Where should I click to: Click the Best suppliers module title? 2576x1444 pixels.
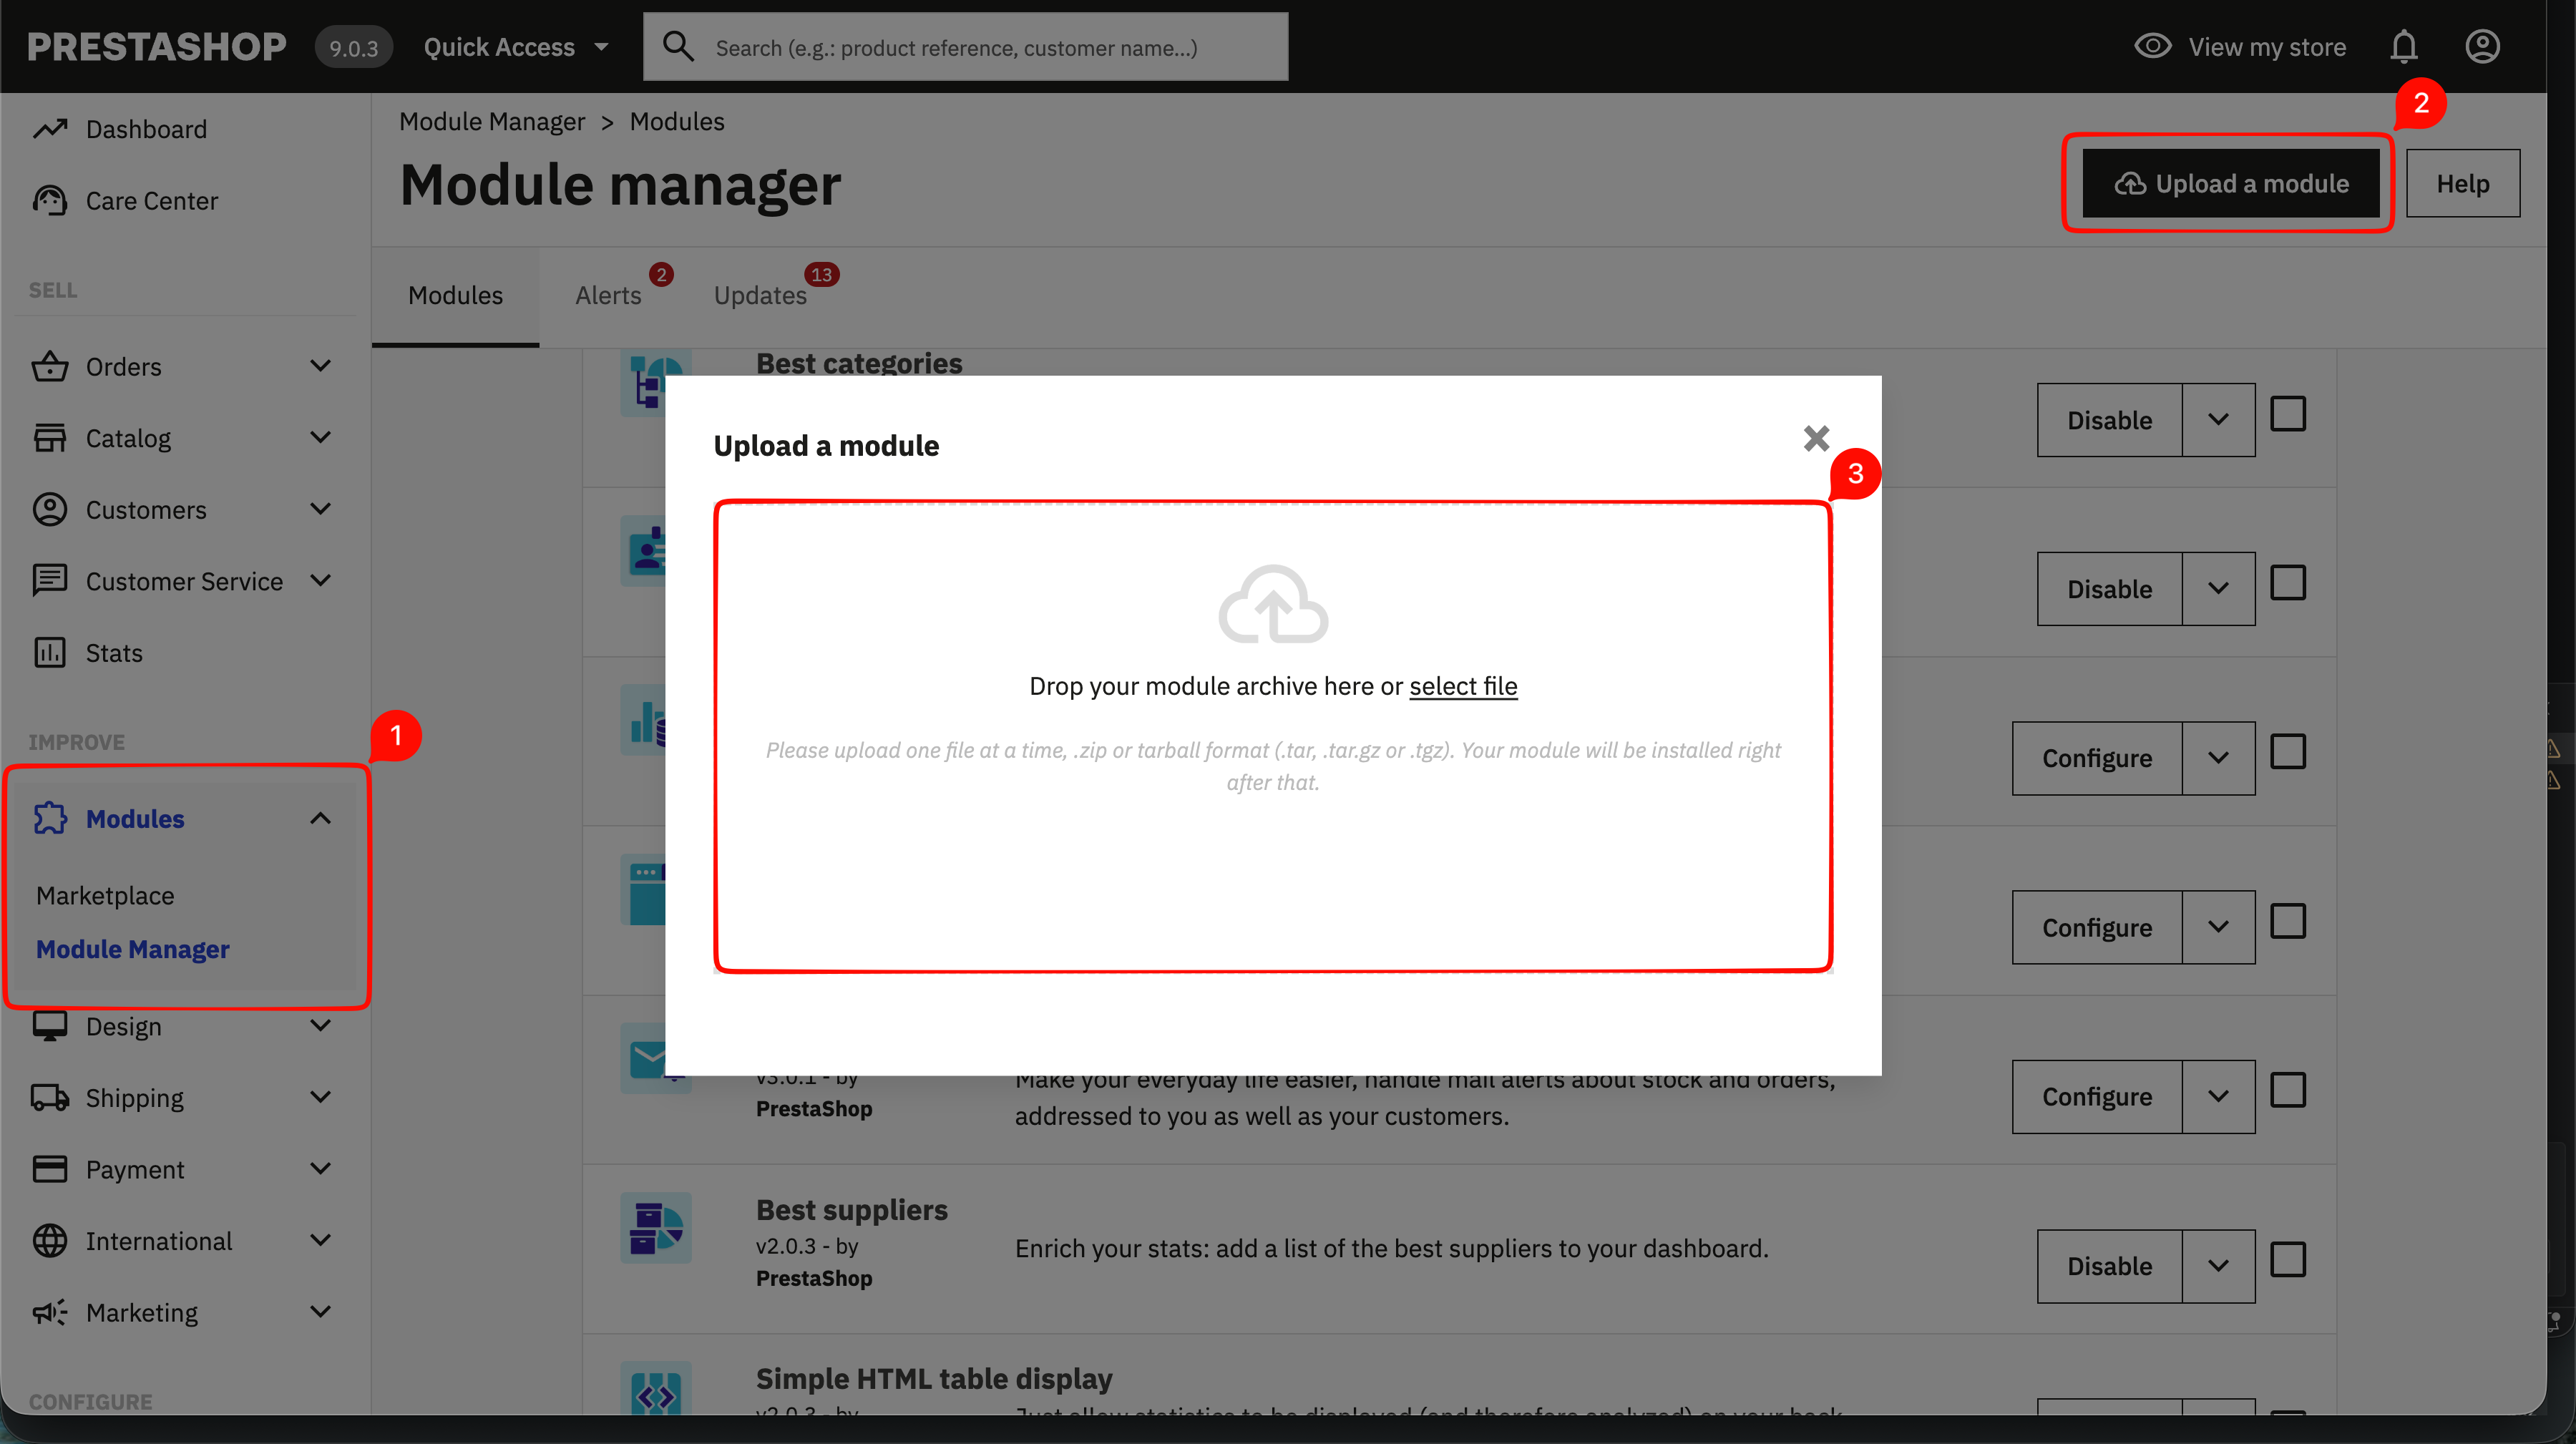click(x=851, y=1210)
